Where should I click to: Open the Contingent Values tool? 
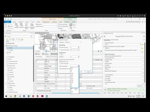[32, 26]
